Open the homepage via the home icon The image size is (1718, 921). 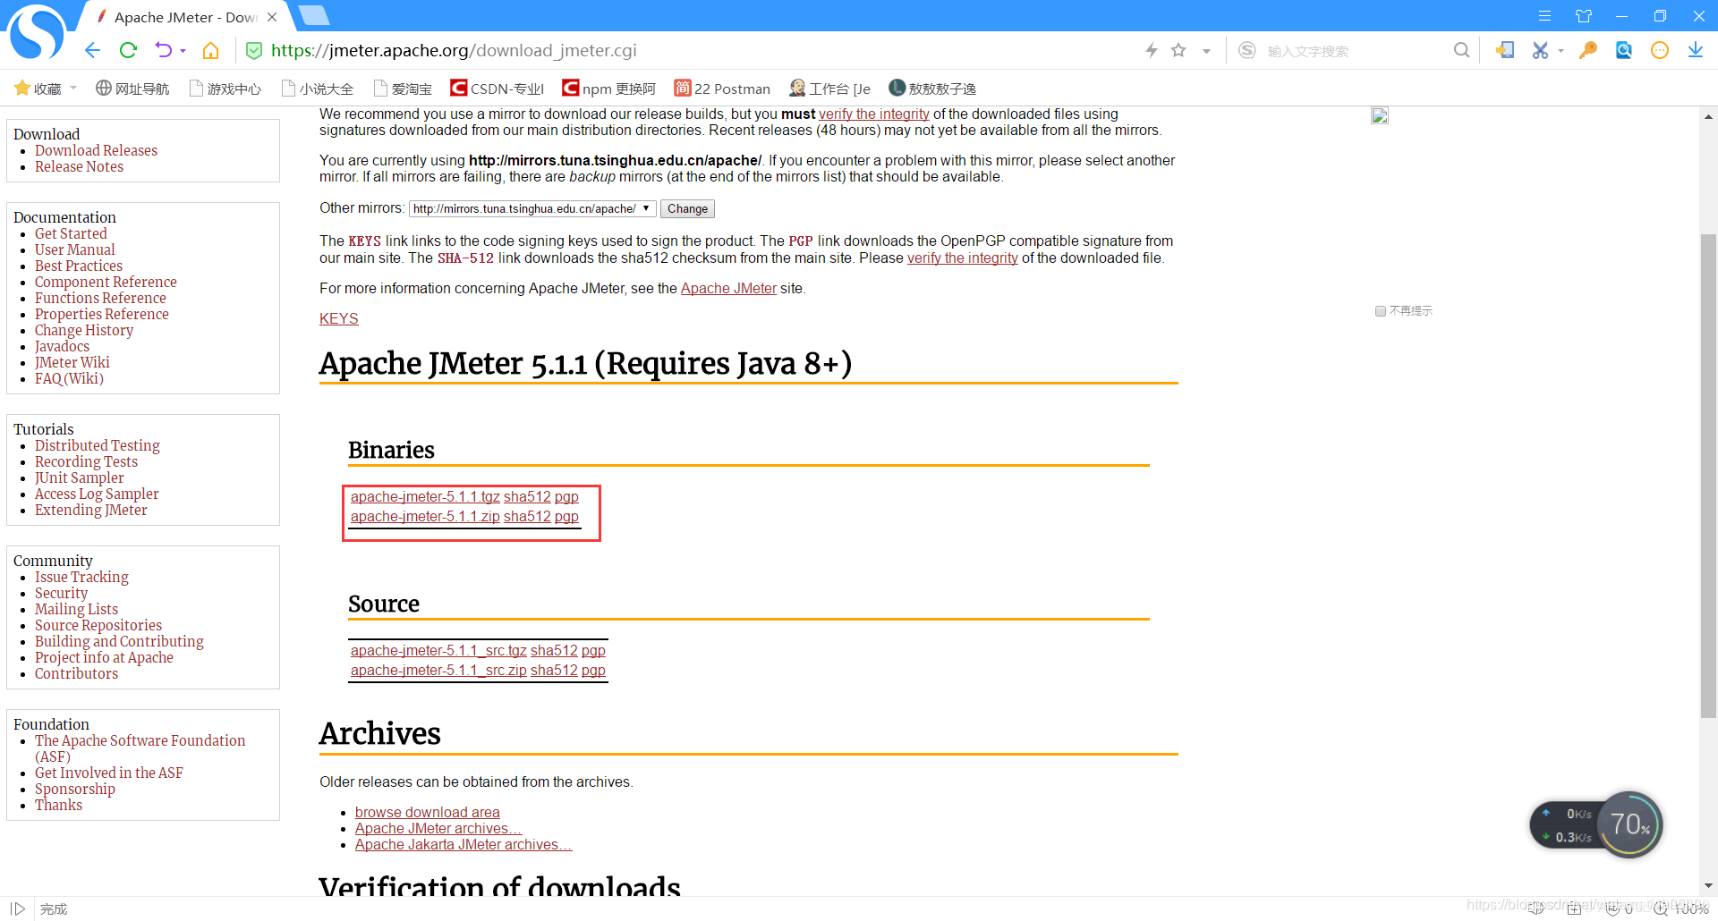tap(210, 50)
